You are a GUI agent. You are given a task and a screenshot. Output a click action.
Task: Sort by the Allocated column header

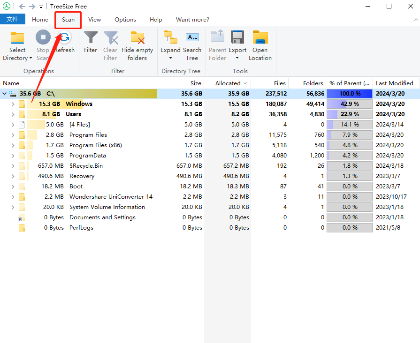pos(228,83)
